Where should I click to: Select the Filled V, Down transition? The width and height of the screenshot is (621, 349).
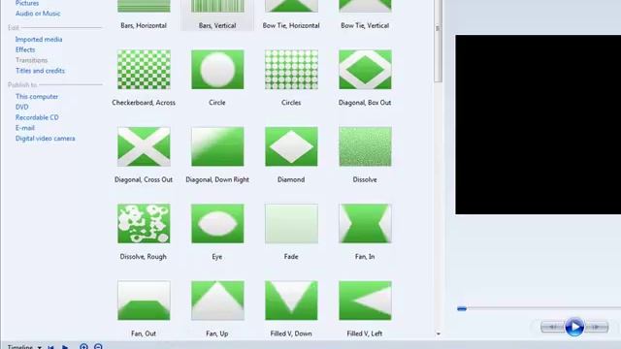coord(291,301)
